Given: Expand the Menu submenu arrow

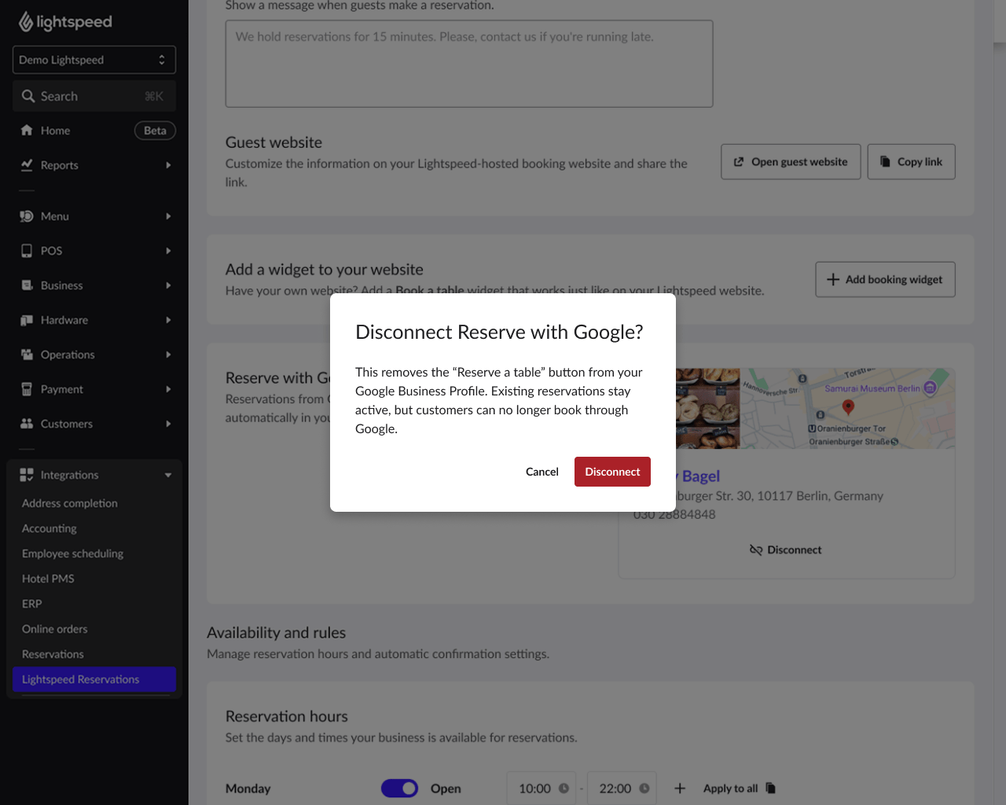Looking at the screenshot, I should (168, 216).
